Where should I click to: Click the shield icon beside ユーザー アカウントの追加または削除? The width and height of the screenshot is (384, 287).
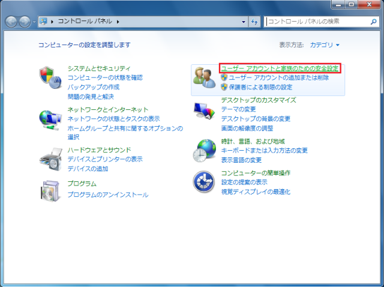point(224,77)
